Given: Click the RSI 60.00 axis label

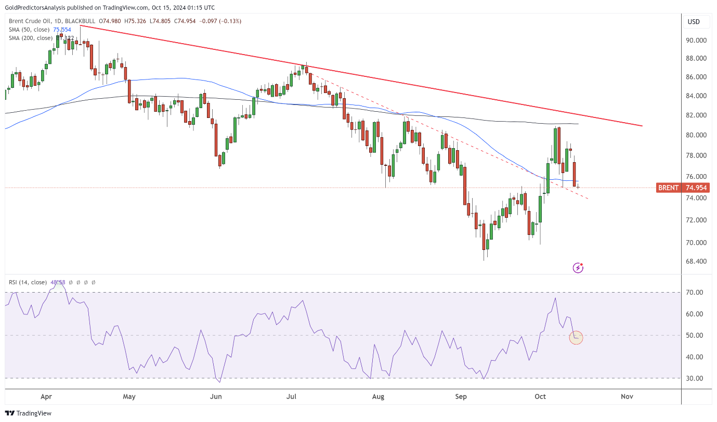Looking at the screenshot, I should pyautogui.click(x=694, y=314).
